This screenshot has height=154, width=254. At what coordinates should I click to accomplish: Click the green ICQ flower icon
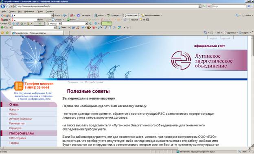2,28
